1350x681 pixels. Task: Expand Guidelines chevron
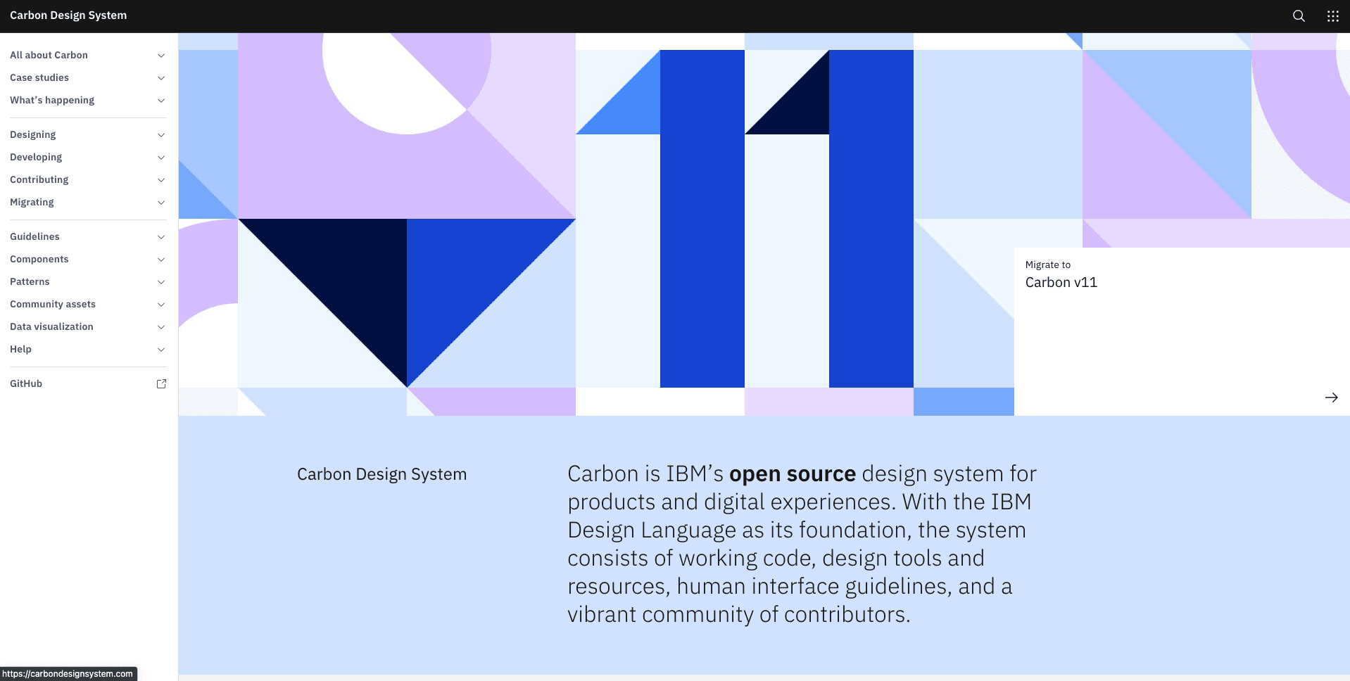pyautogui.click(x=161, y=237)
